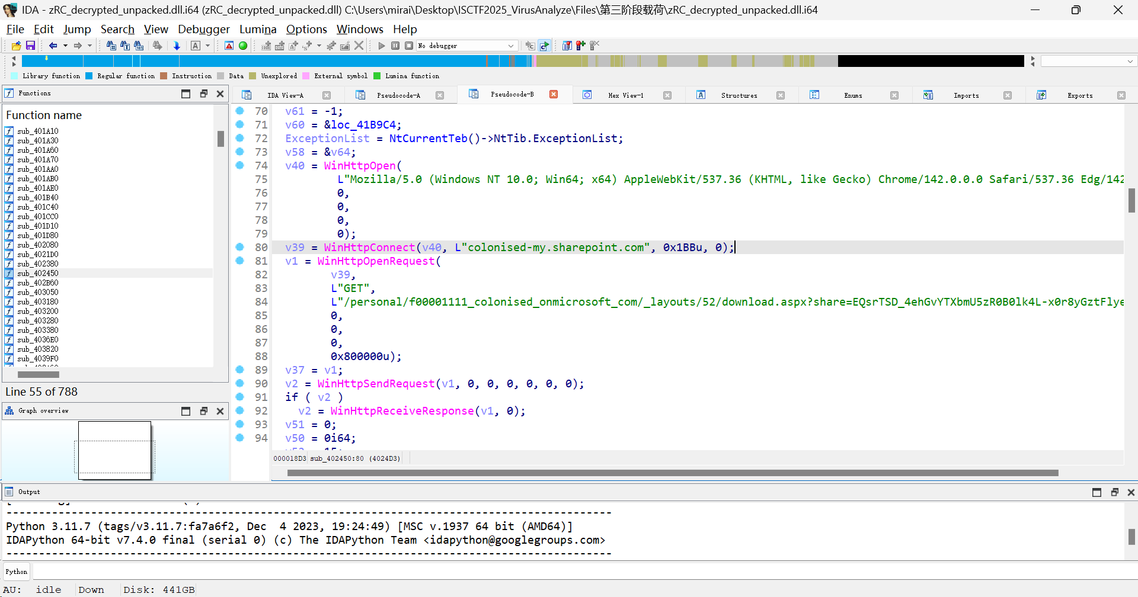1138x597 pixels.
Task: Click the green-arrow C toolbar icon
Action: coord(544,46)
